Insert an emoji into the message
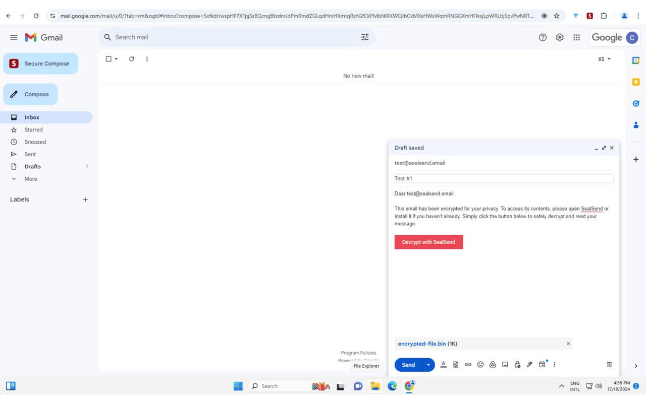The width and height of the screenshot is (646, 403). tap(480, 364)
